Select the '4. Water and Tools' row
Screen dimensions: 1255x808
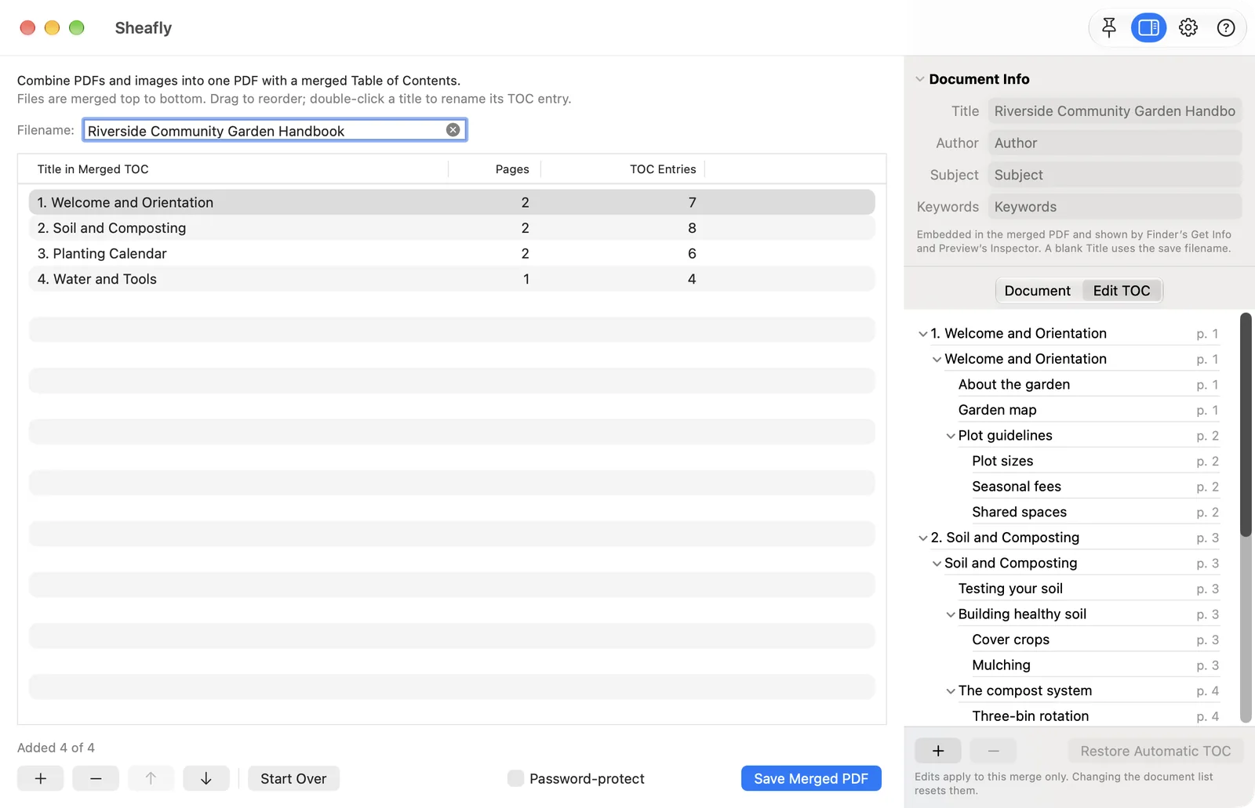tap(452, 279)
